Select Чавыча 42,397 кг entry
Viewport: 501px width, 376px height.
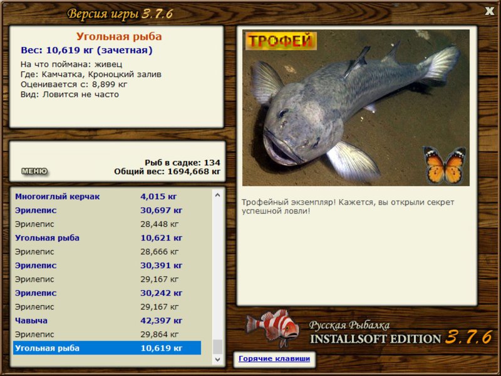tap(107, 320)
